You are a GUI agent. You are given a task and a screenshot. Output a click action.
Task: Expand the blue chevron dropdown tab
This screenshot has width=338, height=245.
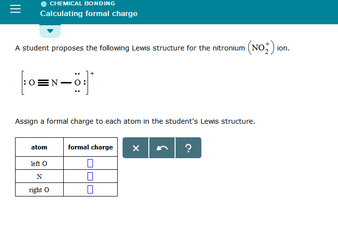coord(50,31)
